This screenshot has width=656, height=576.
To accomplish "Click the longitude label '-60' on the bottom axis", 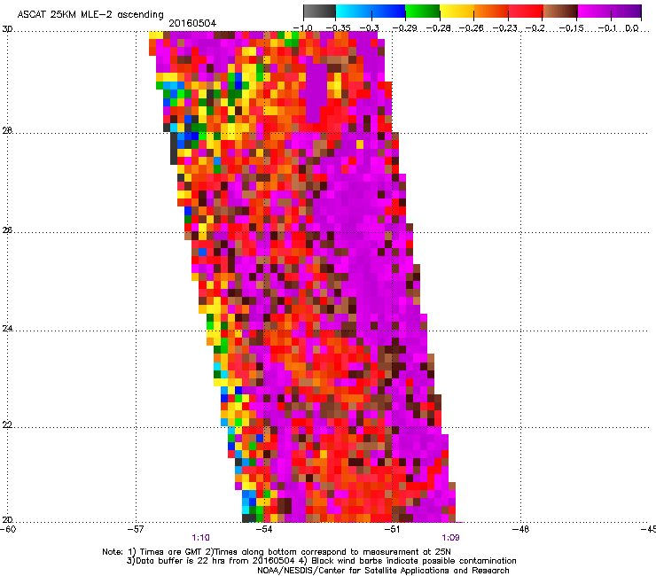I will (x=8, y=529).
